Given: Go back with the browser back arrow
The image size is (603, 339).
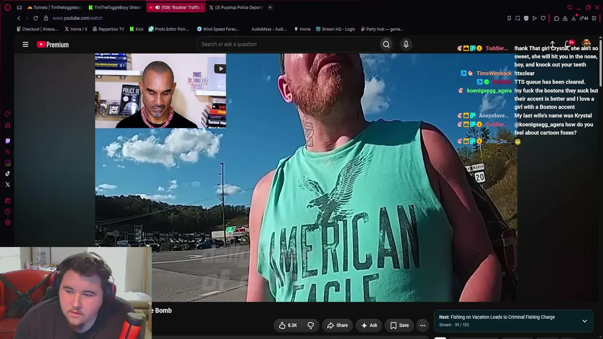Looking at the screenshot, I should click(19, 18).
